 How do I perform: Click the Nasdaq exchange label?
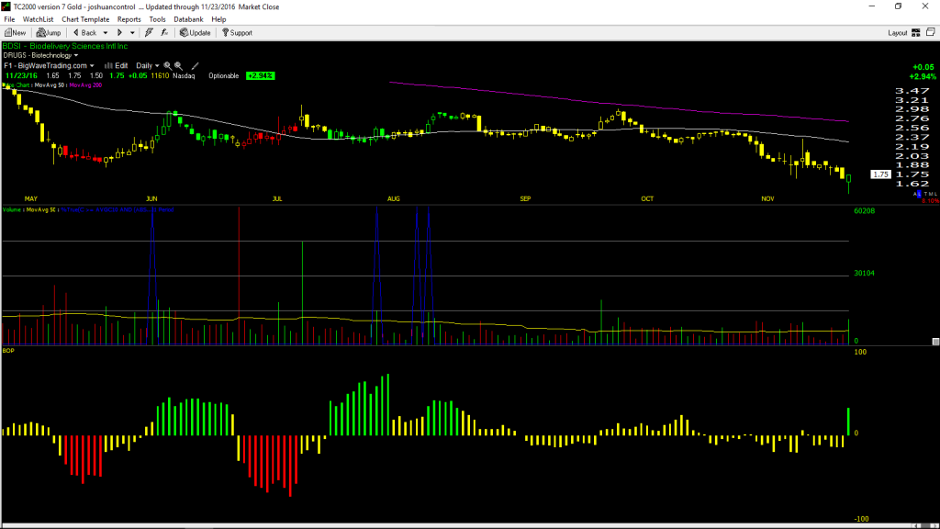184,75
